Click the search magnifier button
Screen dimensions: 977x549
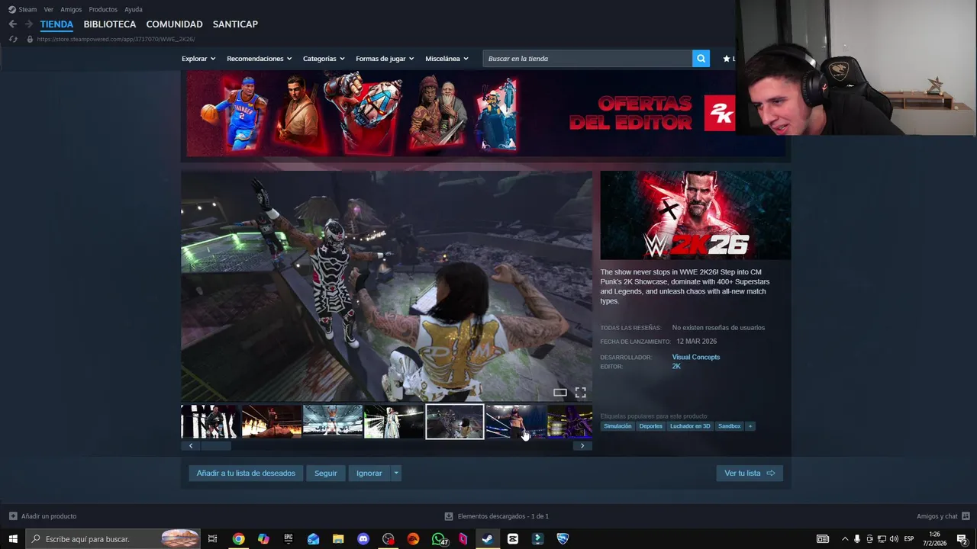click(x=701, y=59)
